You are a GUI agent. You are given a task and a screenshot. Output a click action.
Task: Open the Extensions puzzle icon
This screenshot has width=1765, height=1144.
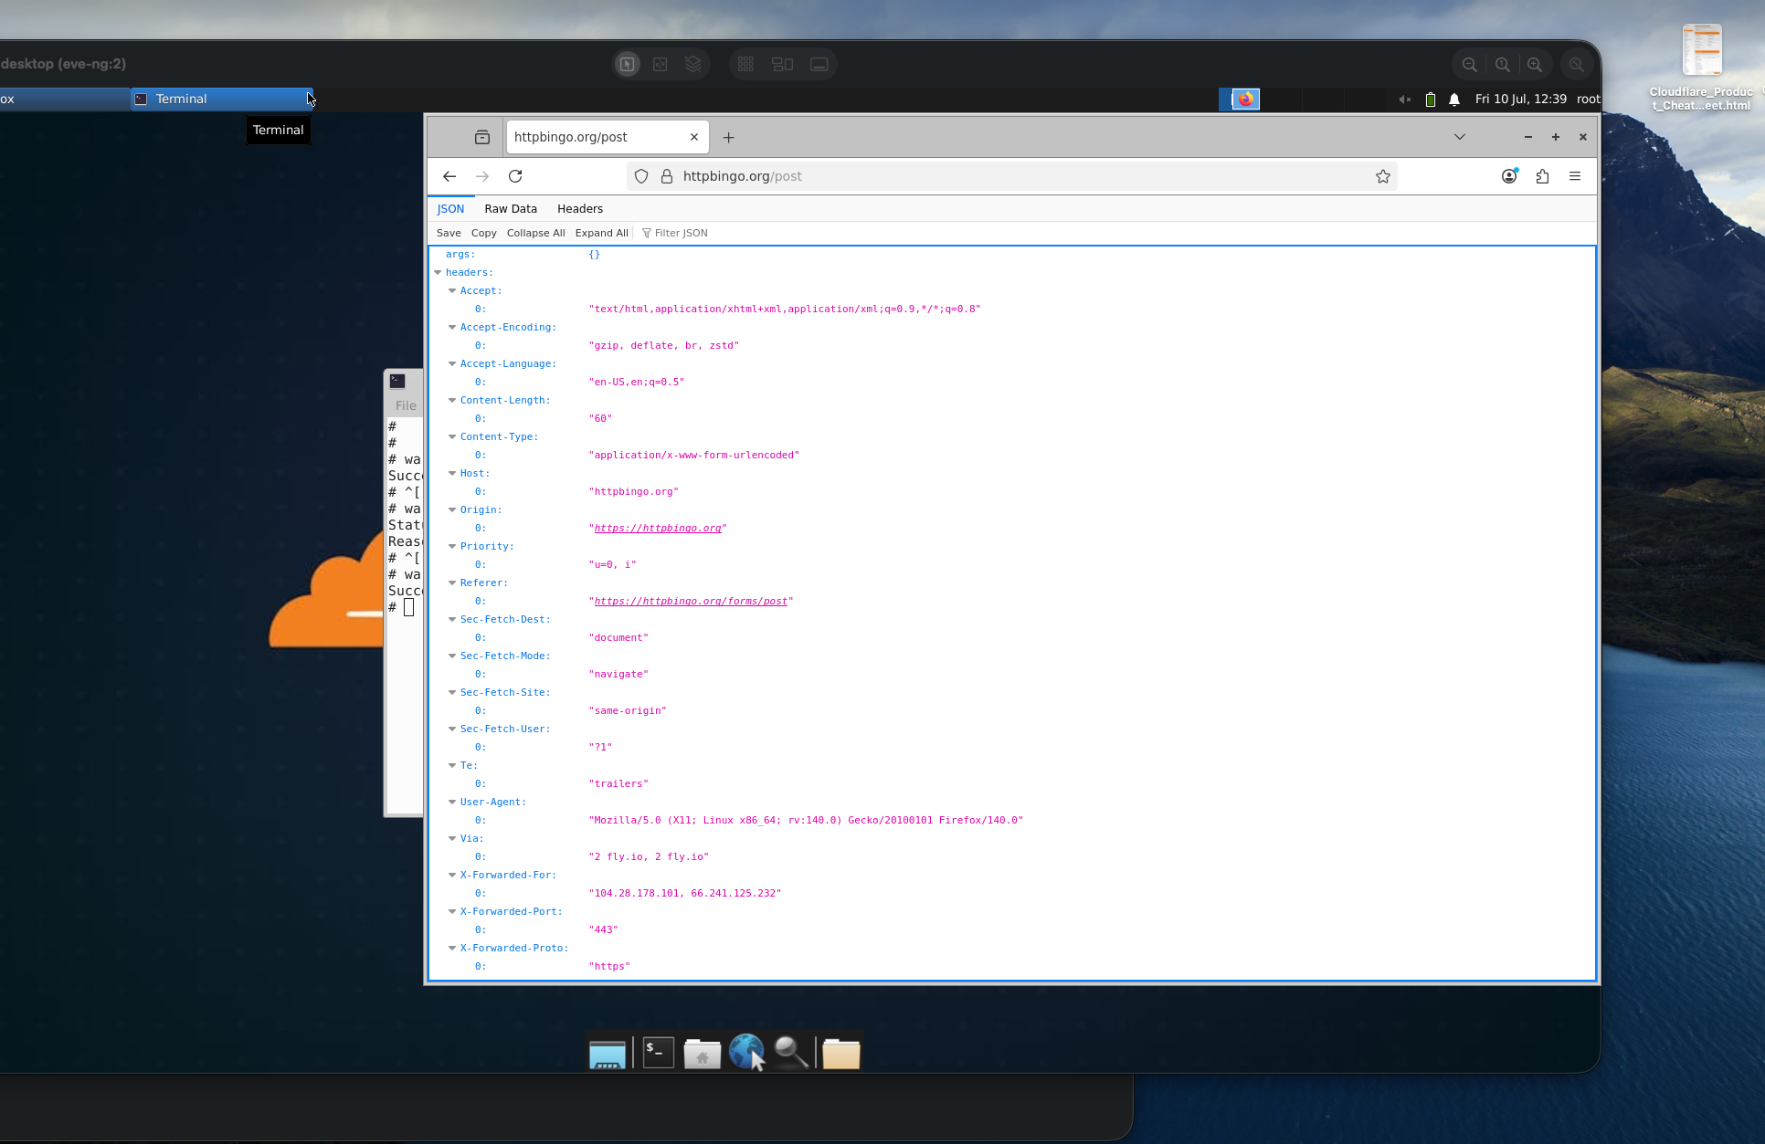[x=1542, y=176]
